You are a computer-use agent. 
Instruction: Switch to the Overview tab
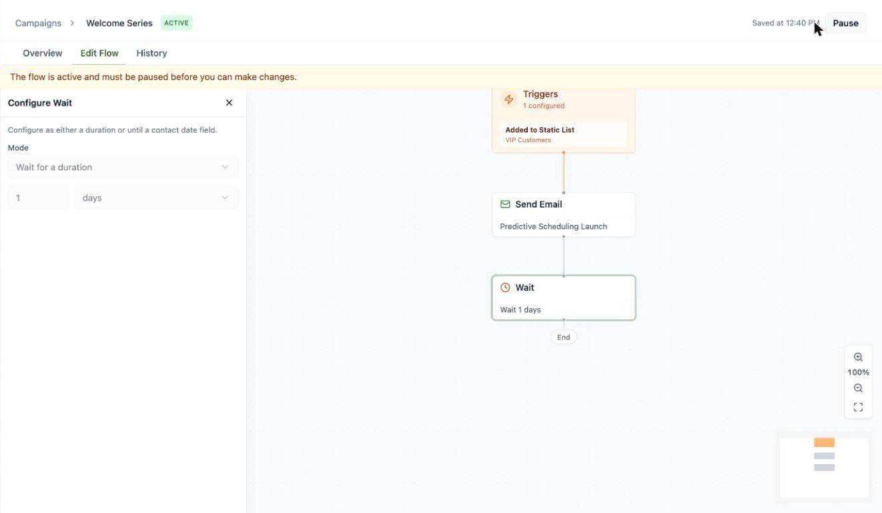tap(43, 53)
